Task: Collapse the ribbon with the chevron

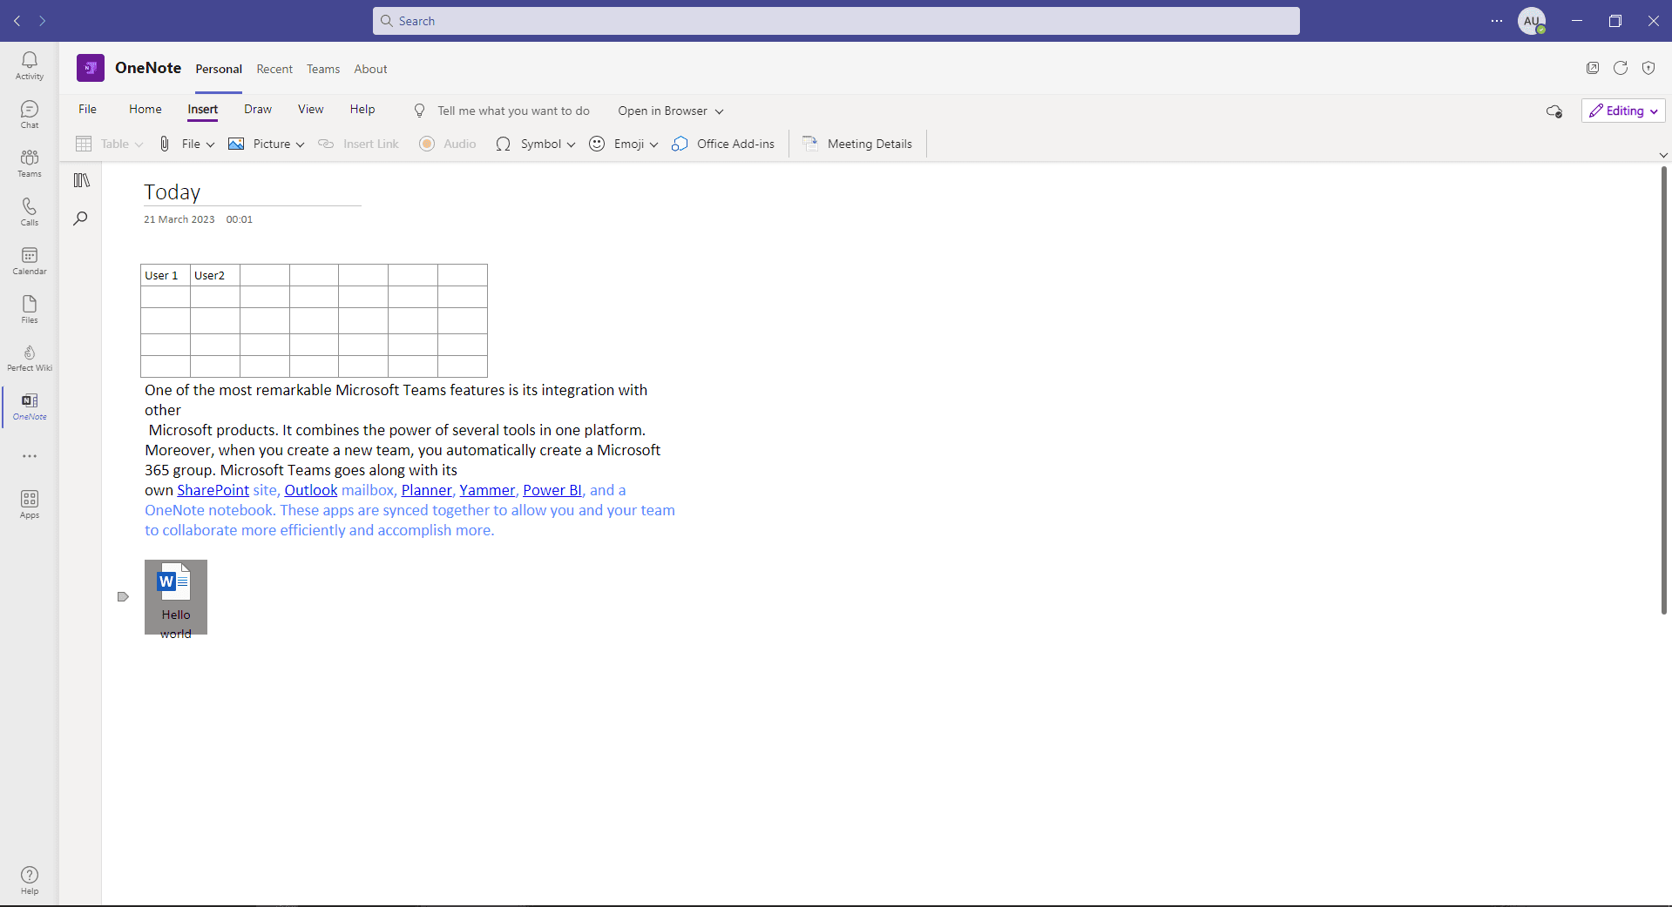Action: pos(1663,155)
